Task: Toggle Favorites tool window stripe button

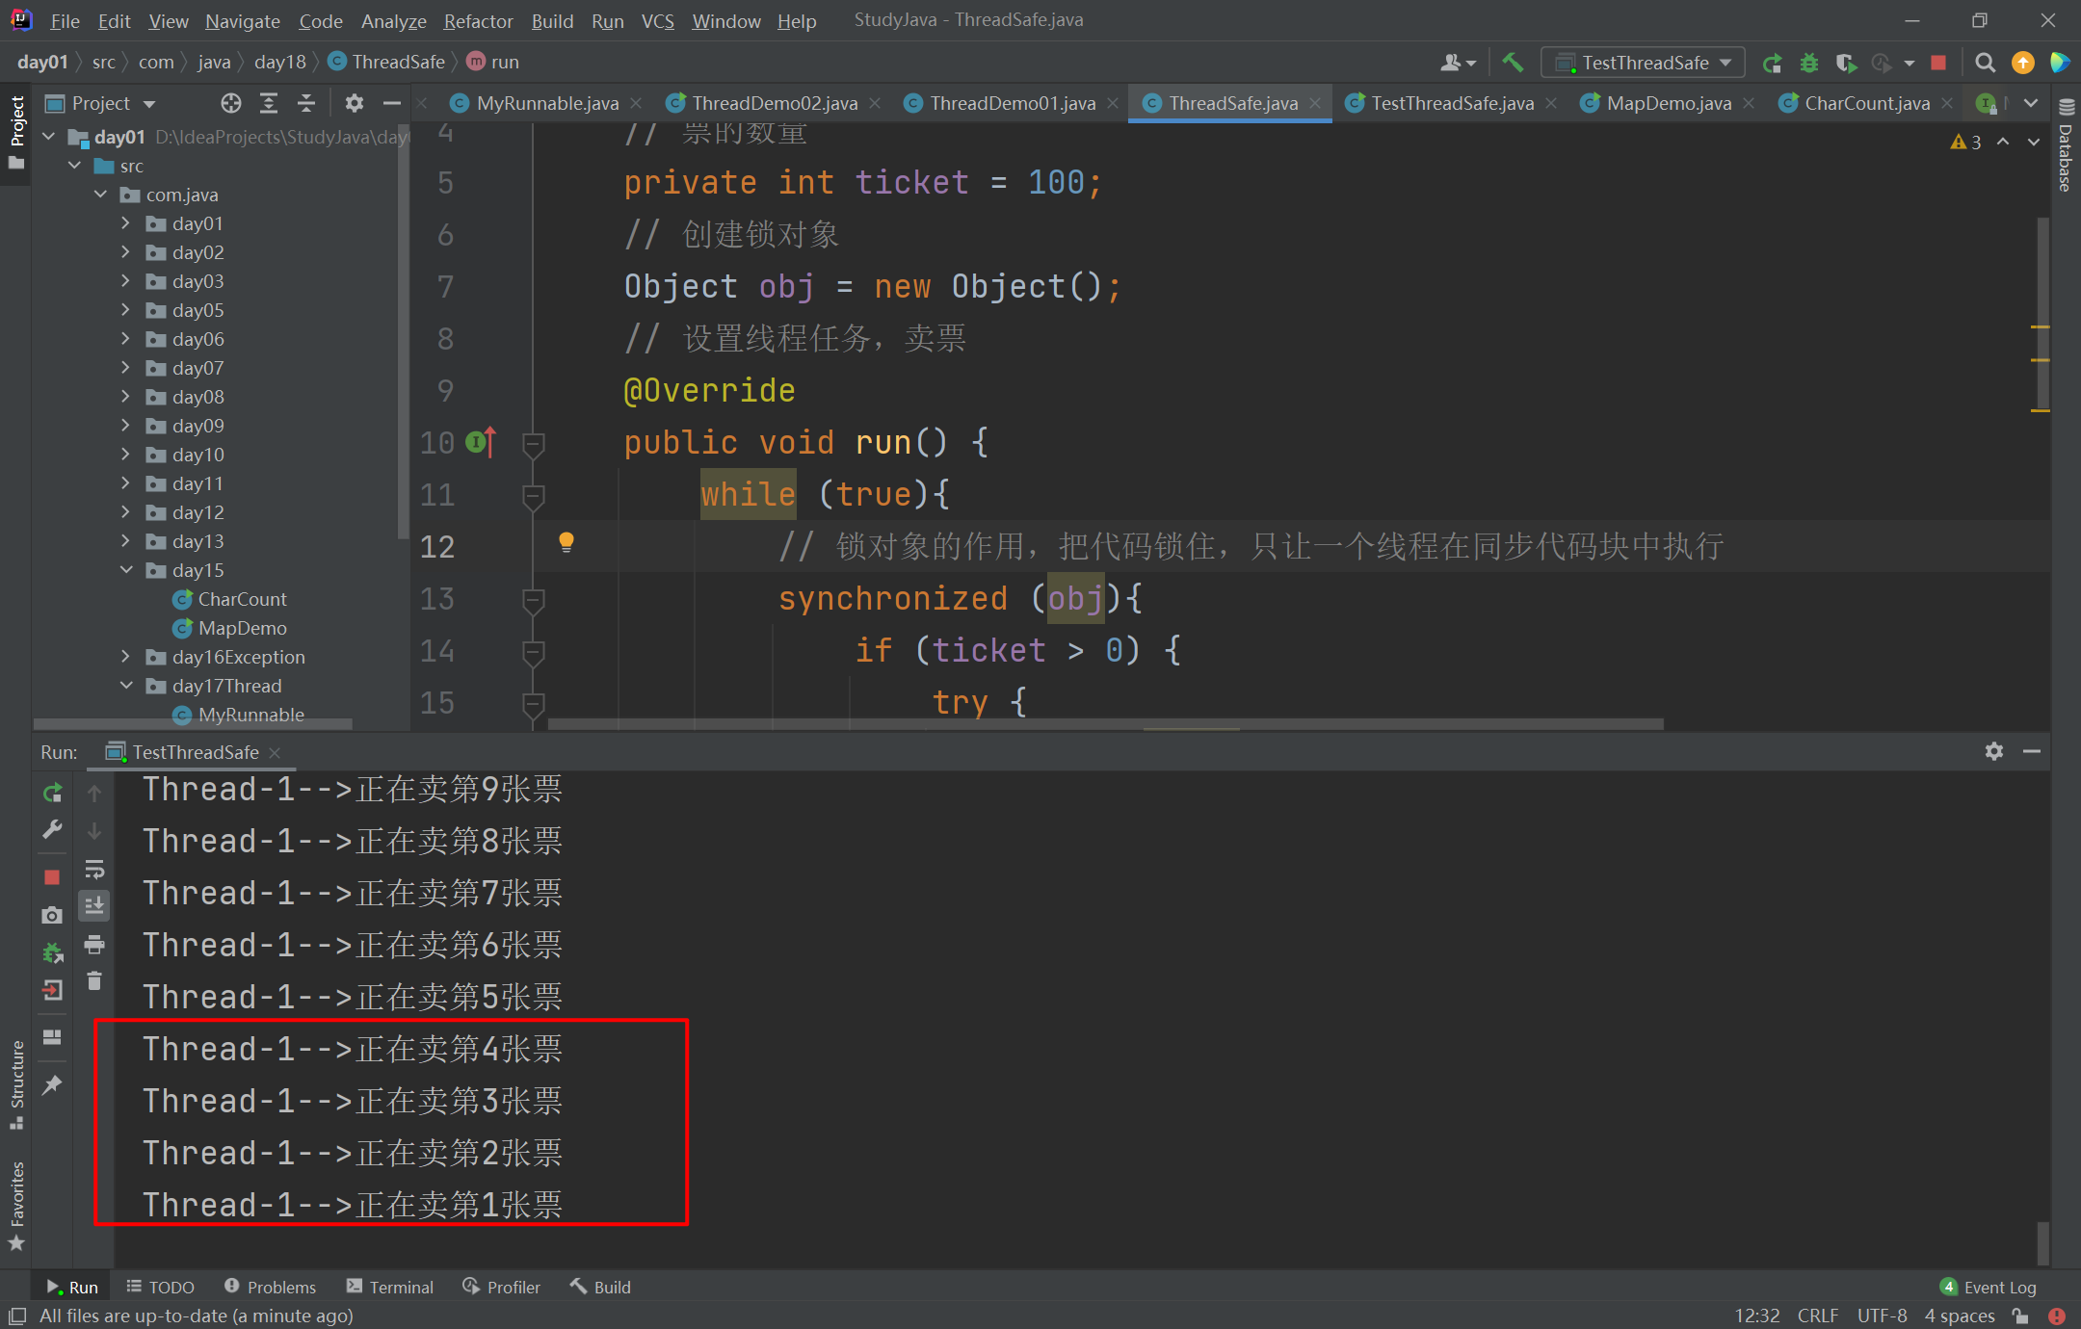Action: point(16,1207)
